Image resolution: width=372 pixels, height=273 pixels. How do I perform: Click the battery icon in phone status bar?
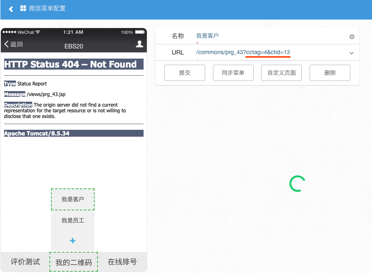click(x=140, y=32)
